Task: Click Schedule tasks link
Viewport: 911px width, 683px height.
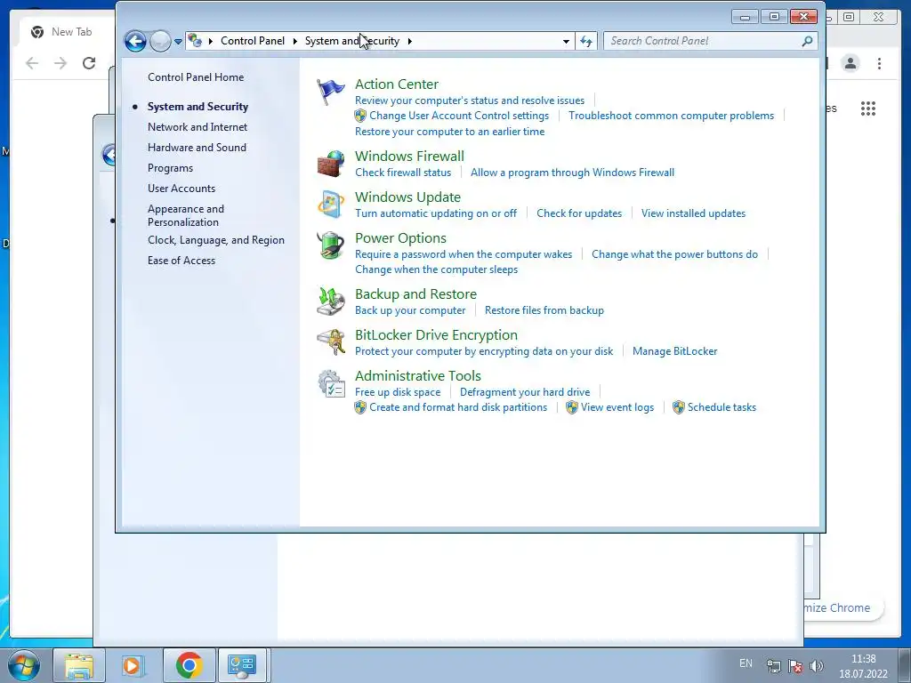Action: pyautogui.click(x=722, y=407)
